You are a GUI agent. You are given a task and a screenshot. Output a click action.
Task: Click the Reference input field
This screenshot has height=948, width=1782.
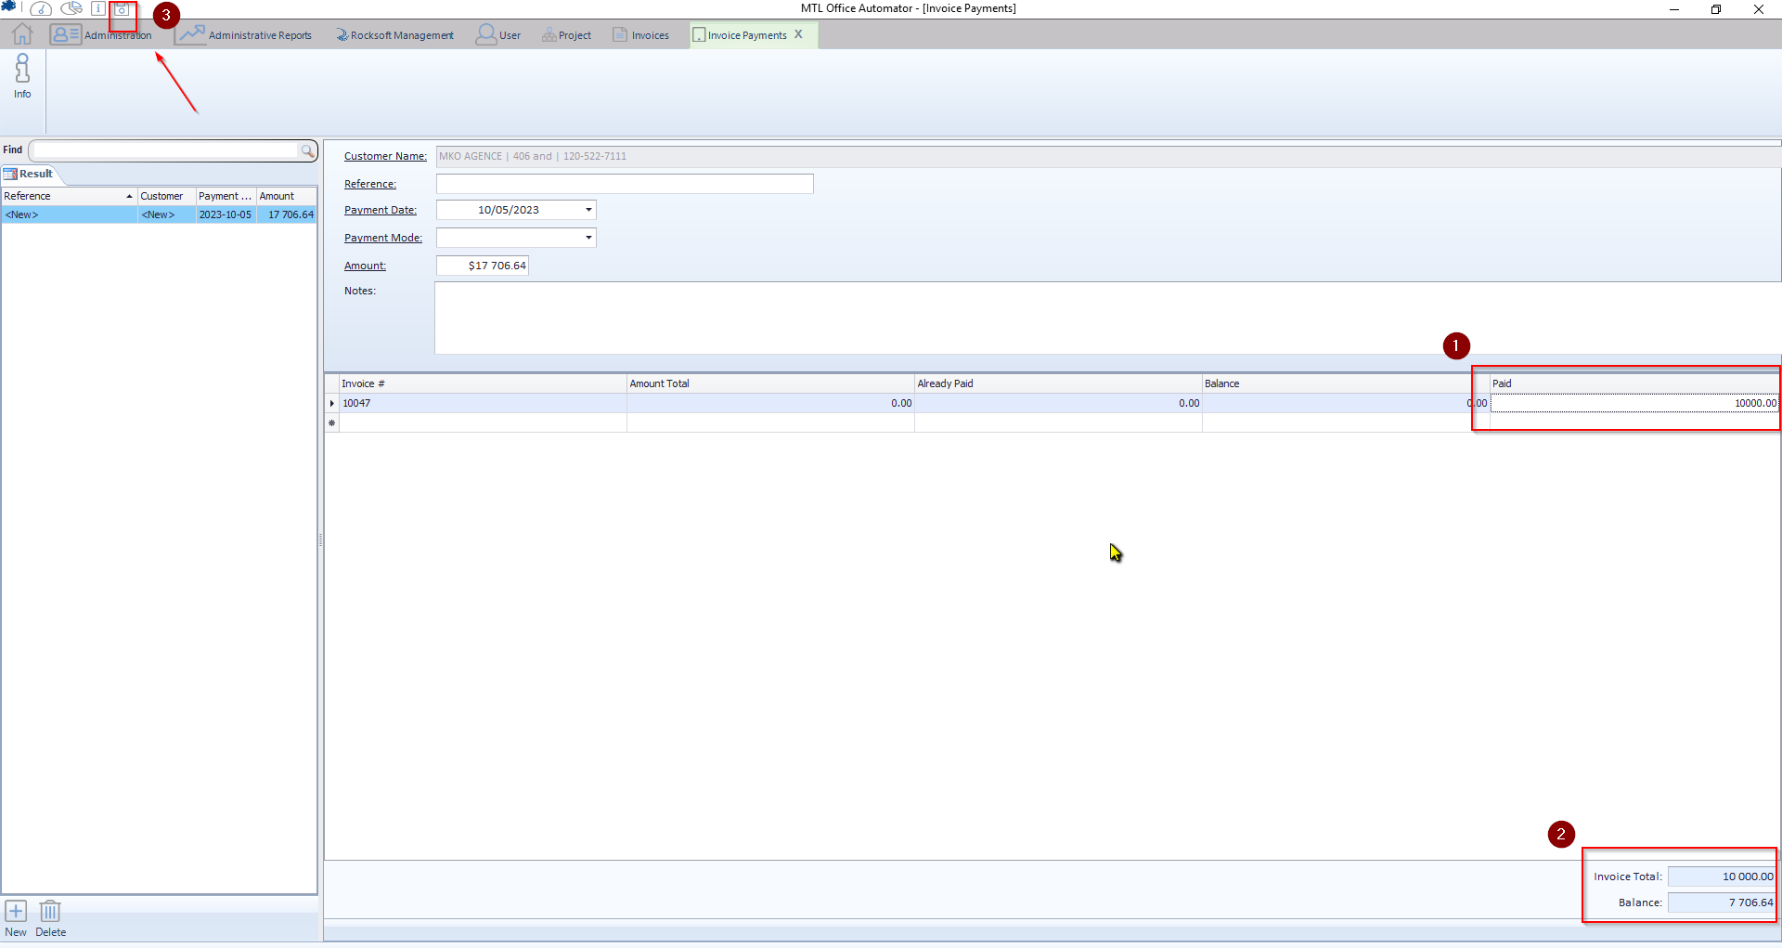click(x=625, y=184)
